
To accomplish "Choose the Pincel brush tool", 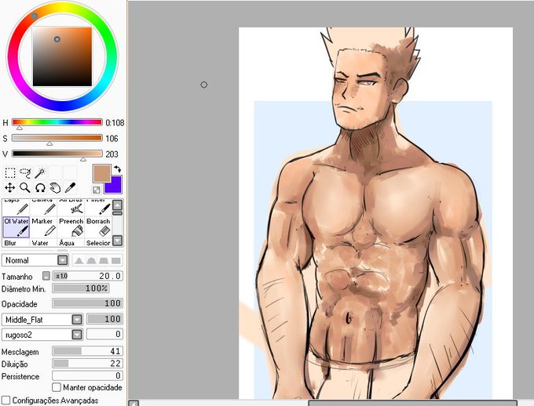I will (98, 208).
